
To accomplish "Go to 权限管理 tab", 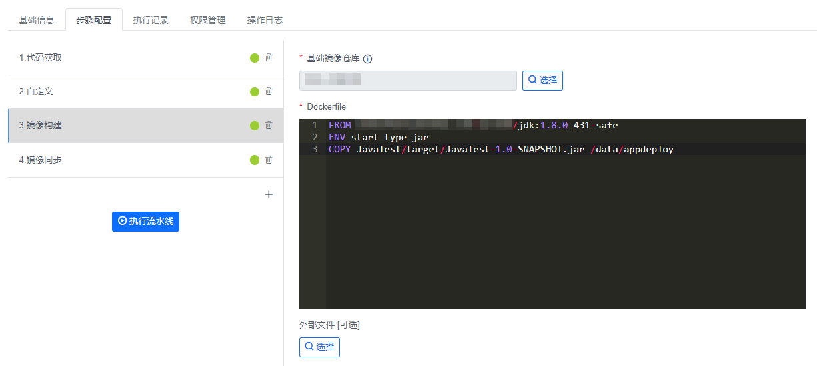I will (208, 20).
